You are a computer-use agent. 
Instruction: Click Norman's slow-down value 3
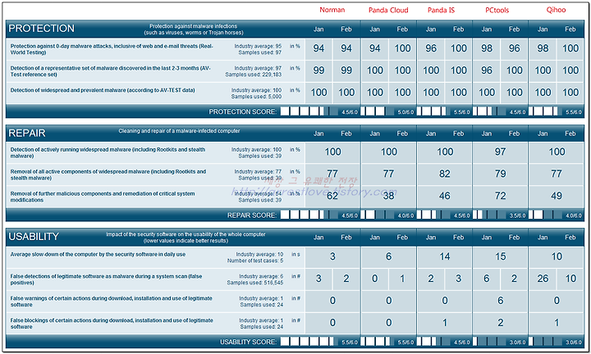(x=332, y=256)
